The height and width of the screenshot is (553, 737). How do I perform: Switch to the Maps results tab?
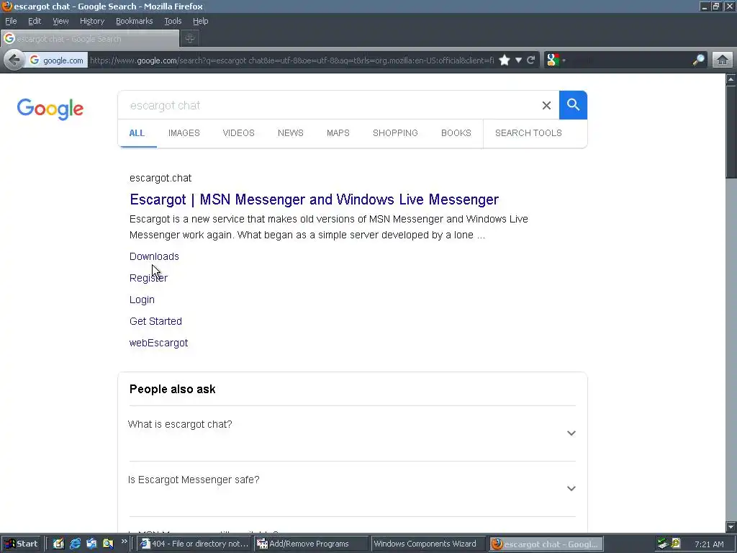click(x=338, y=133)
